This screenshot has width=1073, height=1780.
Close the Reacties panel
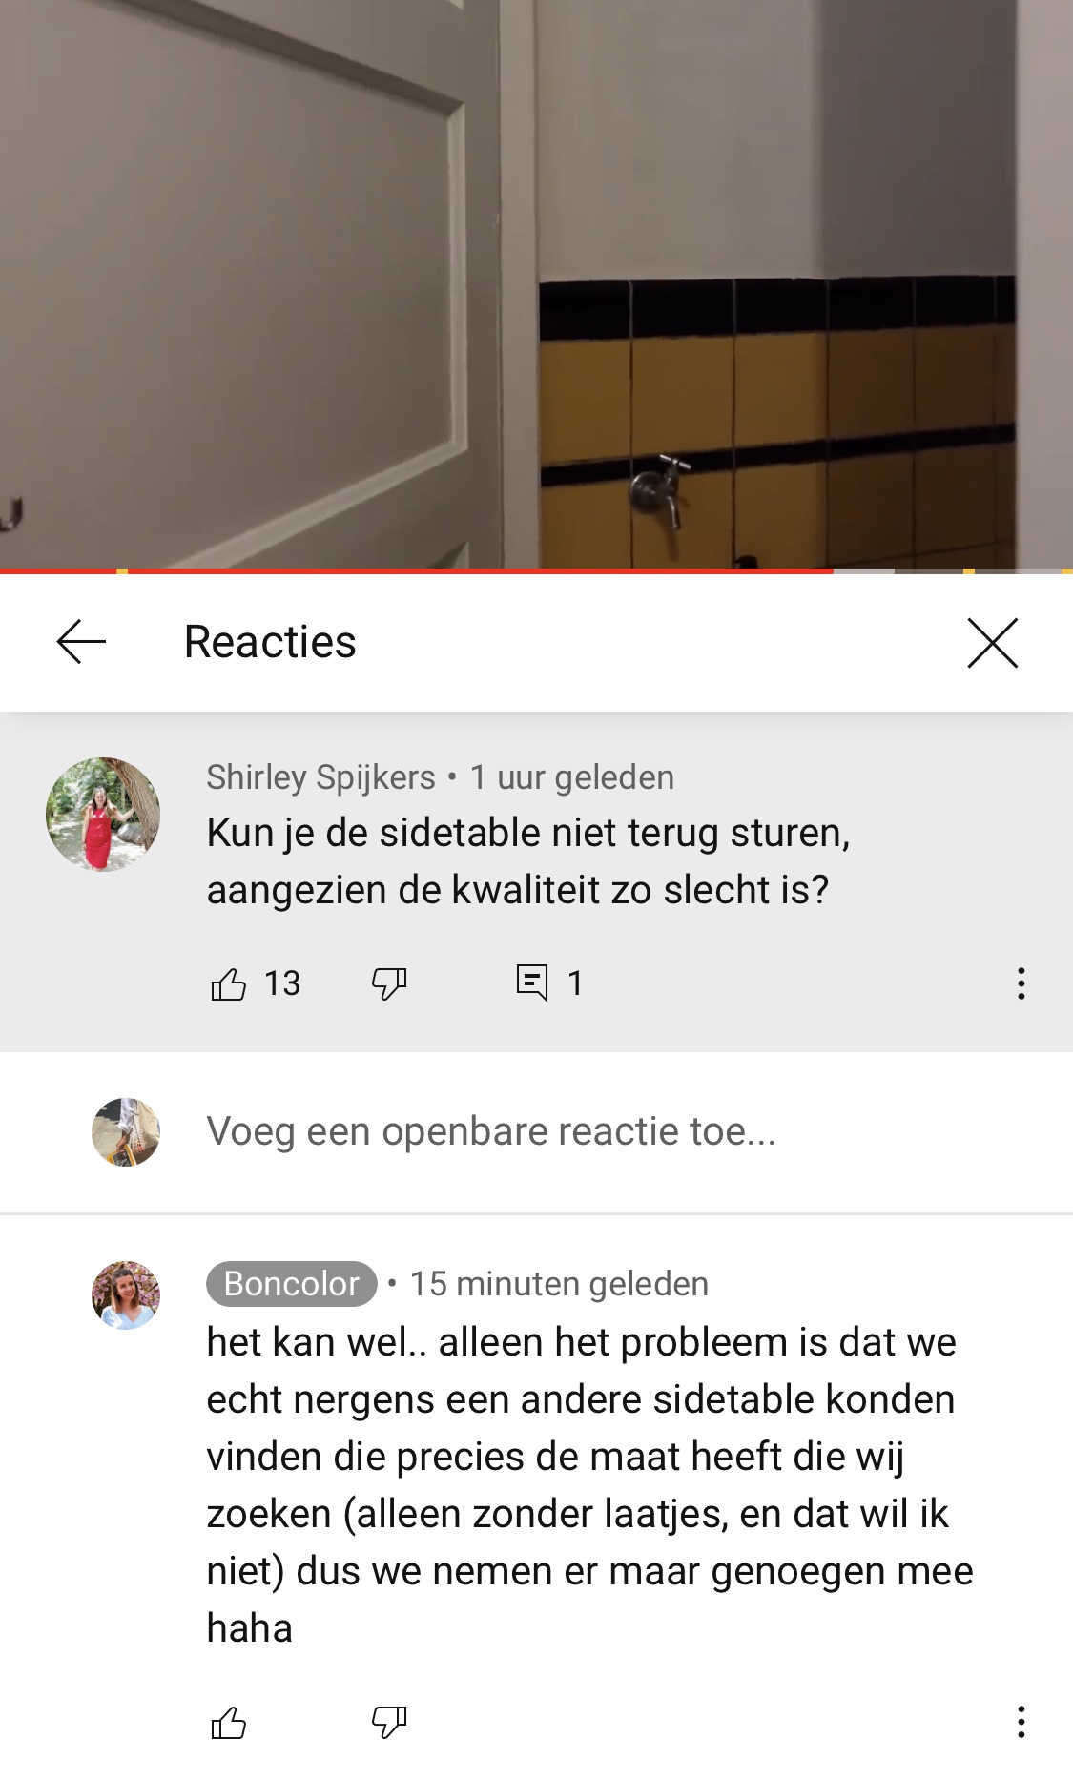[993, 642]
